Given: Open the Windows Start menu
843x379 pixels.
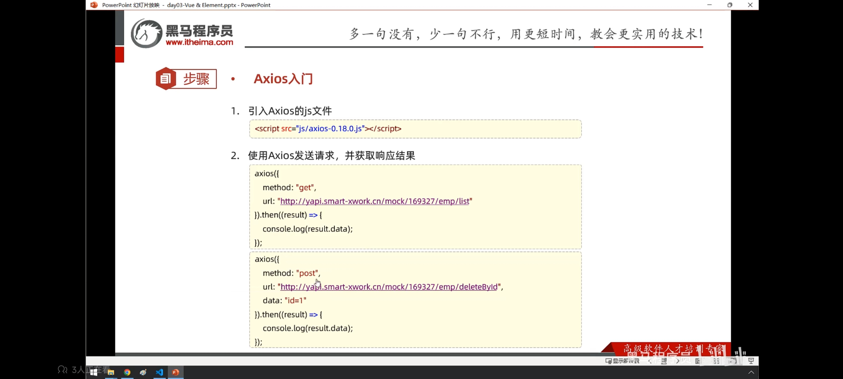Looking at the screenshot, I should pos(94,372).
